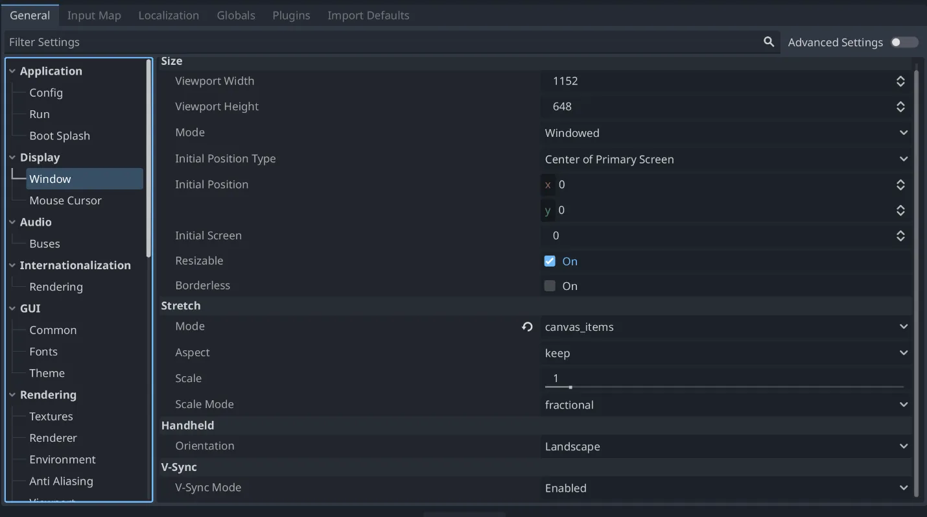This screenshot has height=517, width=927.
Task: Switch to the Input Map tab
Action: click(x=94, y=16)
